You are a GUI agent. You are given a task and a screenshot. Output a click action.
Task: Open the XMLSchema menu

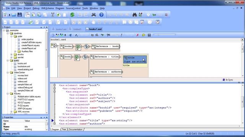point(47,8)
